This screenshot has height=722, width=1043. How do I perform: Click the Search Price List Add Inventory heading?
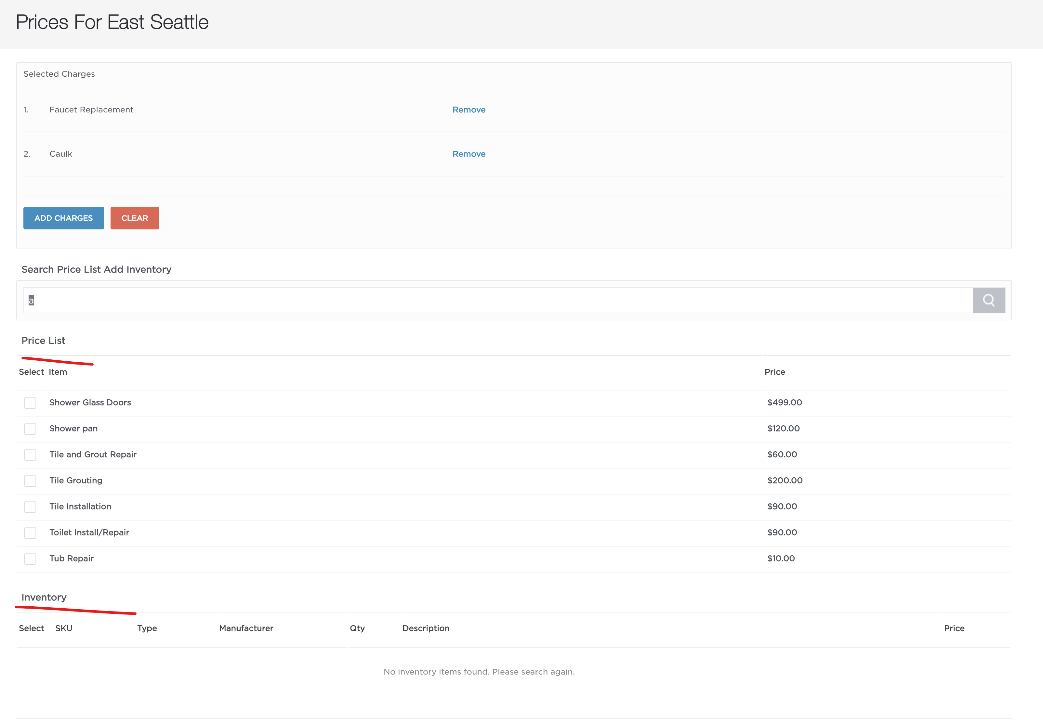pyautogui.click(x=97, y=270)
